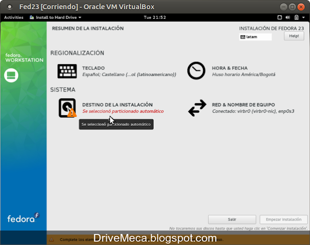Screen dimensions: 310x245
Task: Click the volume speaker icon in top bar
Action: click(288, 17)
